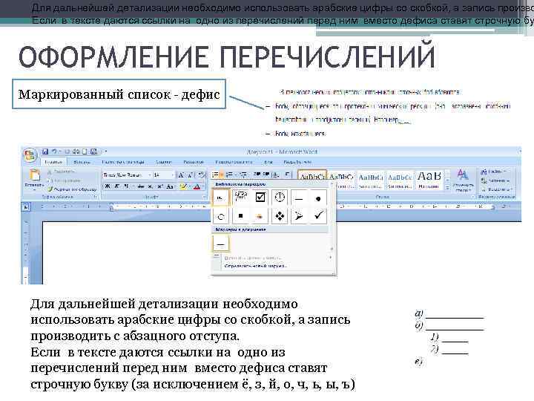Open the Change Styles button
534x401 pixels.
[x=463, y=180]
